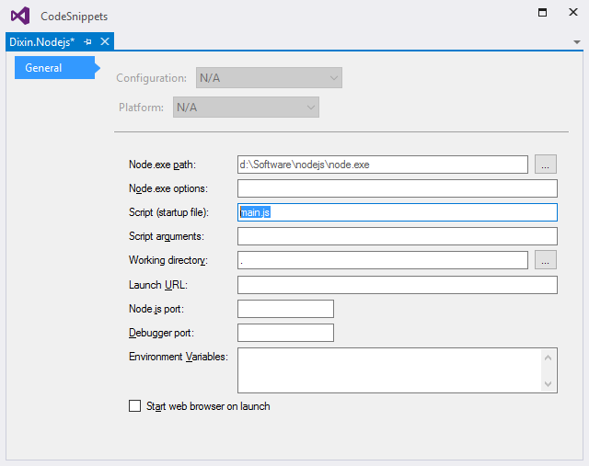Click the Launch URL label
Image resolution: width=589 pixels, height=466 pixels.
pos(157,285)
